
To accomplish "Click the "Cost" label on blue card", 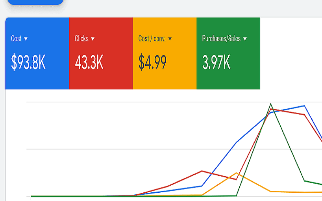I will click(16, 39).
